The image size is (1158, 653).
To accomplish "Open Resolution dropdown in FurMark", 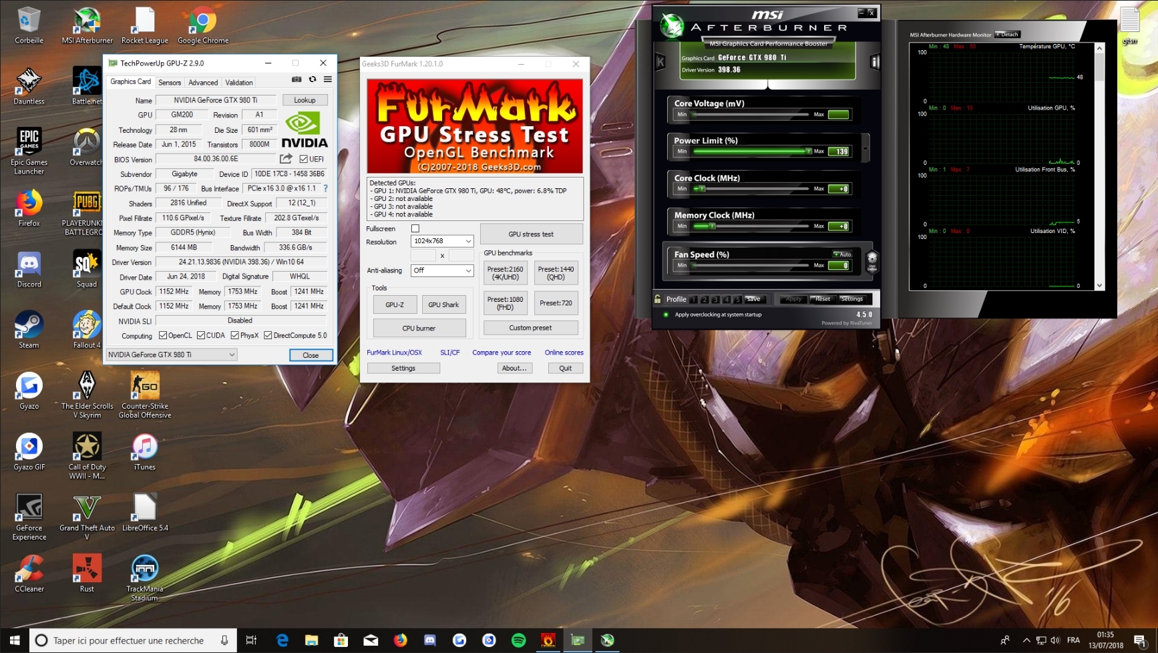I will (x=442, y=241).
